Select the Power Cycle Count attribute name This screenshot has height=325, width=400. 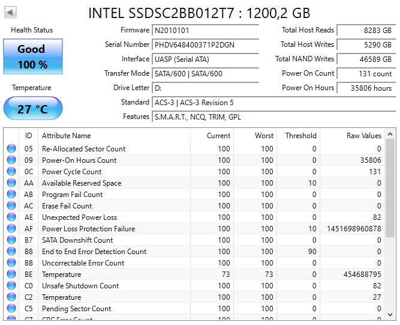click(x=72, y=172)
